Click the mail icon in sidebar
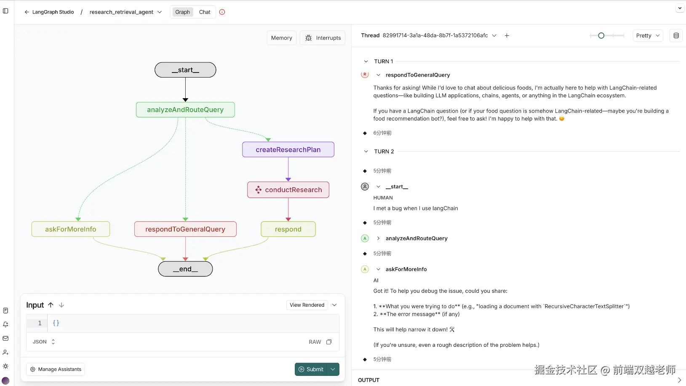The height and width of the screenshot is (386, 686). (x=5, y=338)
